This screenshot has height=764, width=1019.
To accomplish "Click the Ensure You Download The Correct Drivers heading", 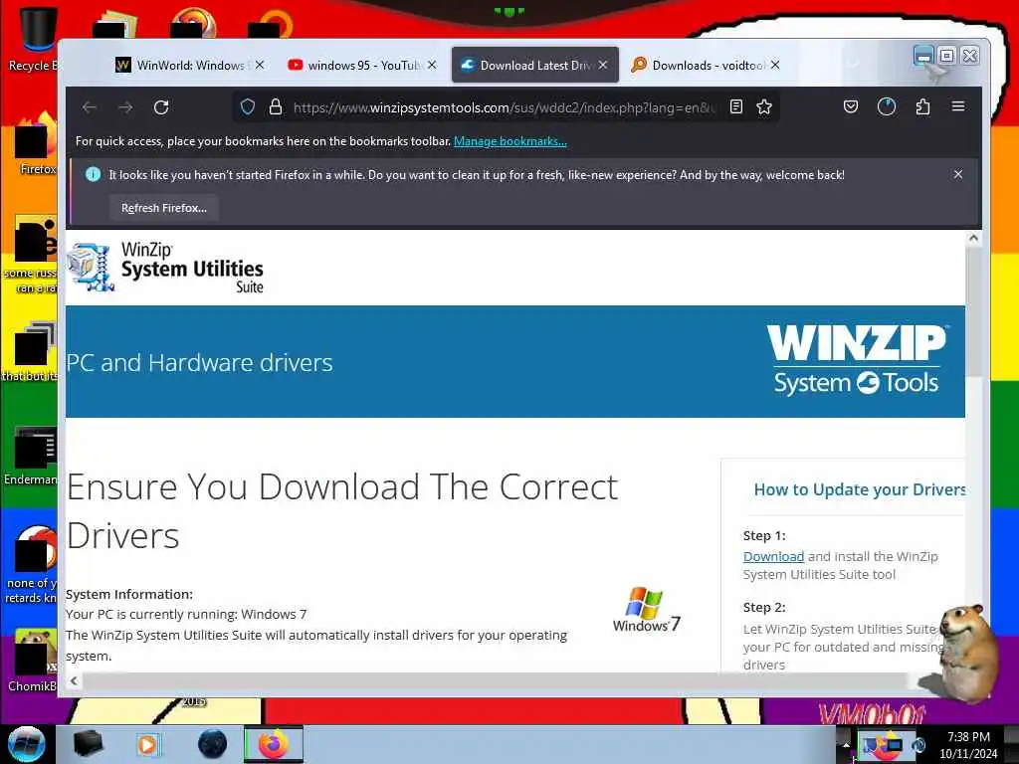I will (342, 510).
